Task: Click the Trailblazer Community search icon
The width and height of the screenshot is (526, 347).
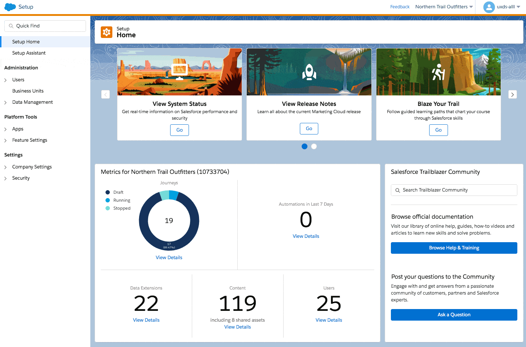Action: pos(397,190)
